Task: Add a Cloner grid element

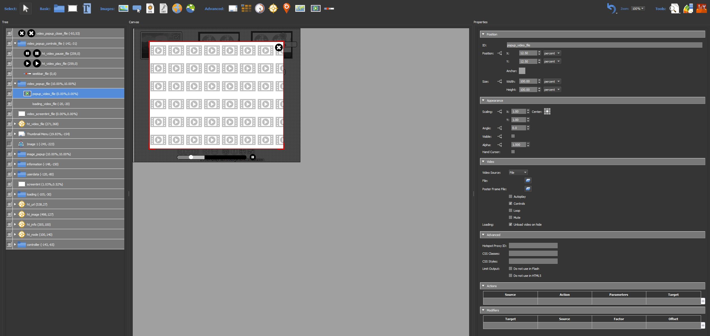Action: 246,9
